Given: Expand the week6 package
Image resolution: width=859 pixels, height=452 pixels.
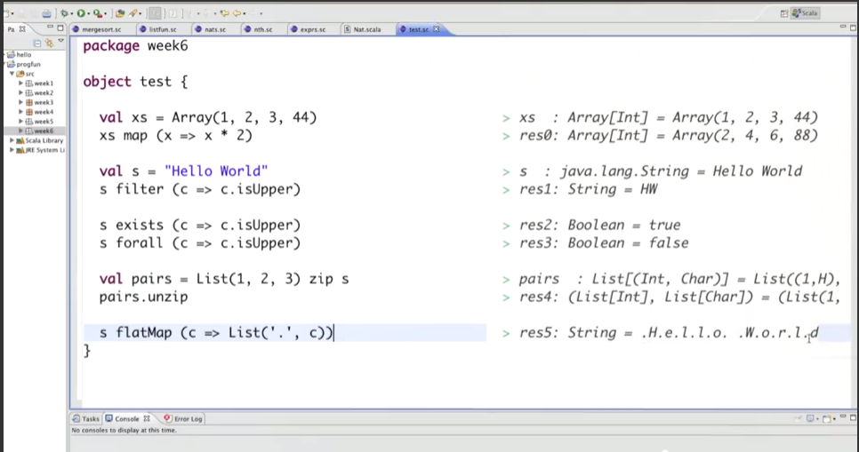Looking at the screenshot, I should (20, 131).
